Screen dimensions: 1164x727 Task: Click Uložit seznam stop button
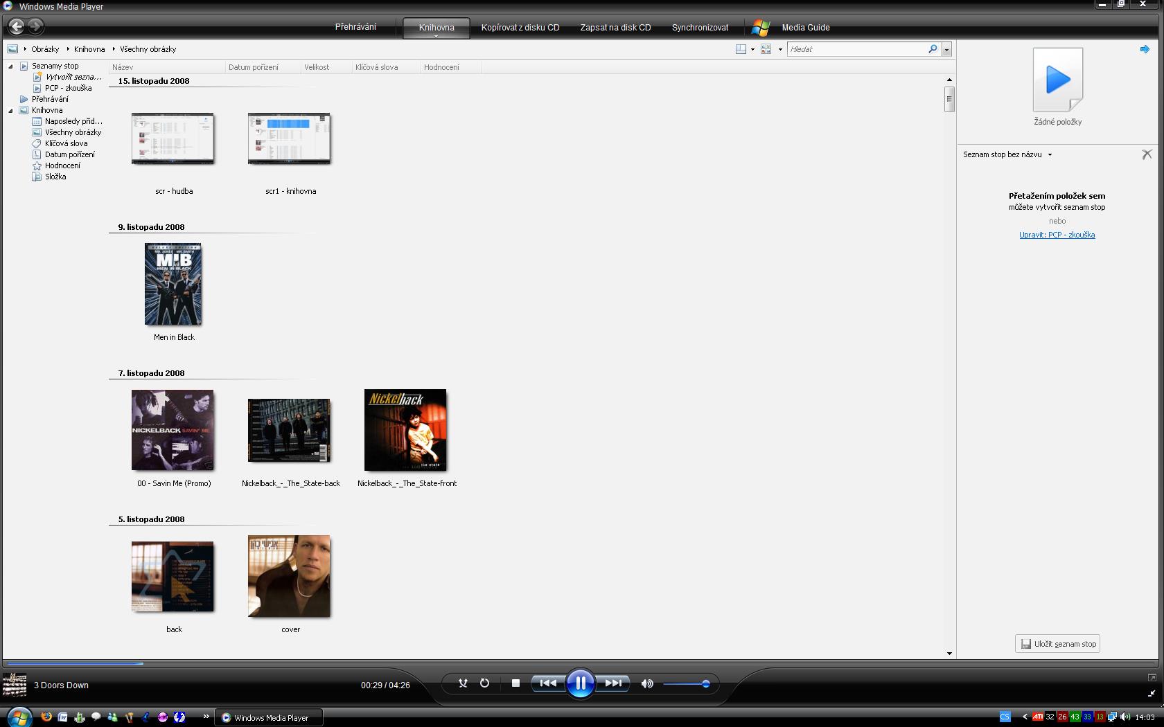(x=1057, y=644)
